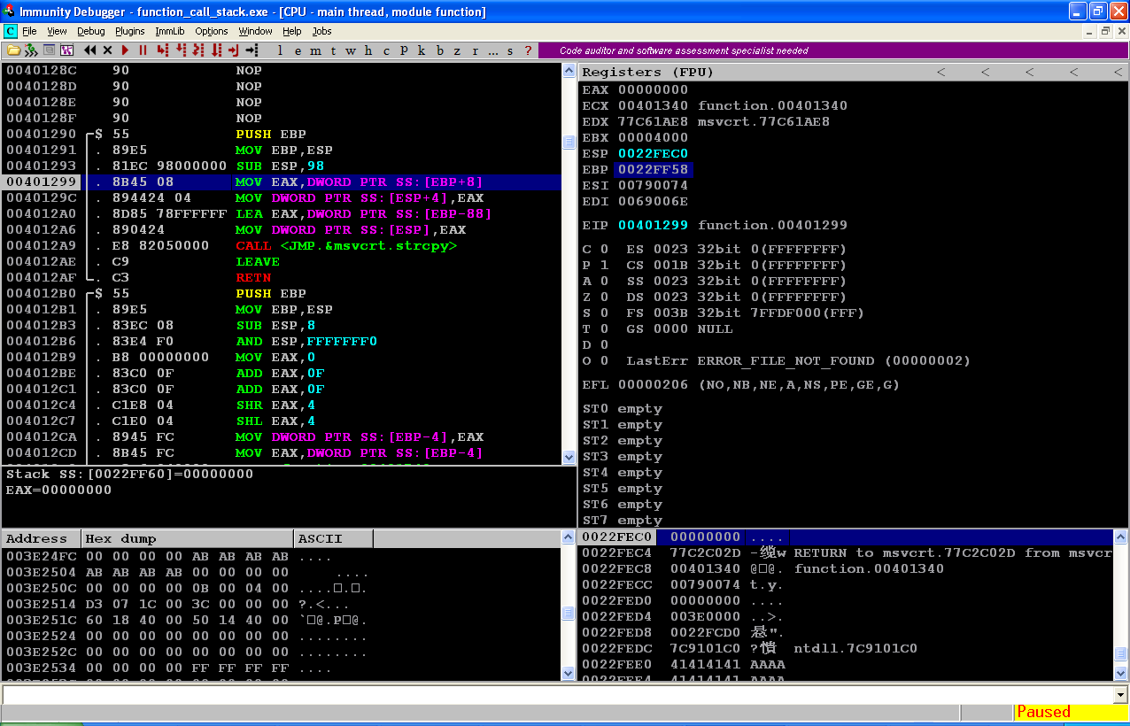Open a file with the folder toolbar icon
The image size is (1130, 726).
13,50
